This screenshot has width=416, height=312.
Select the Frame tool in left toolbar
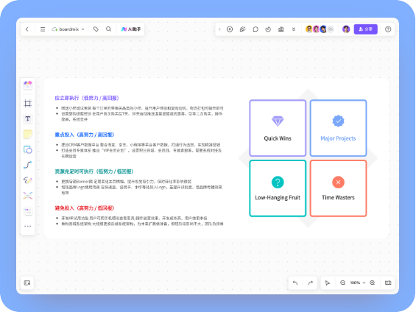27,103
